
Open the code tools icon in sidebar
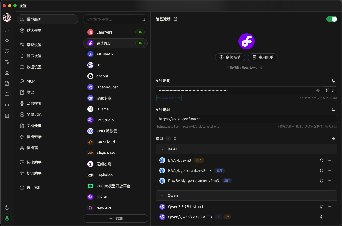click(7, 105)
